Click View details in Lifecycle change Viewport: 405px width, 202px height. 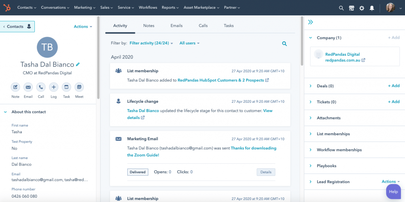pos(200,114)
